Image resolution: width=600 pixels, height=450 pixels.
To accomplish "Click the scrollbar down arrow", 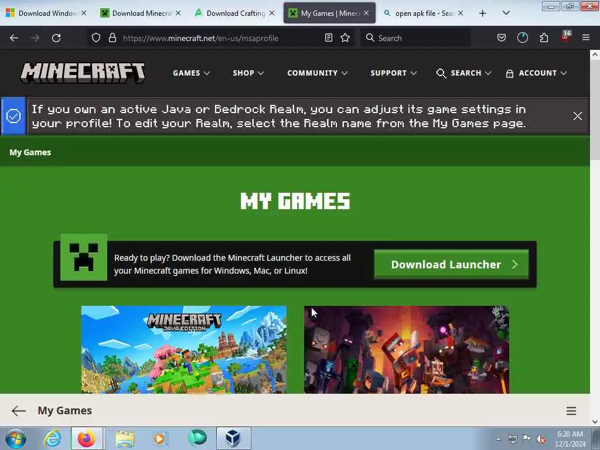I will click(x=595, y=422).
